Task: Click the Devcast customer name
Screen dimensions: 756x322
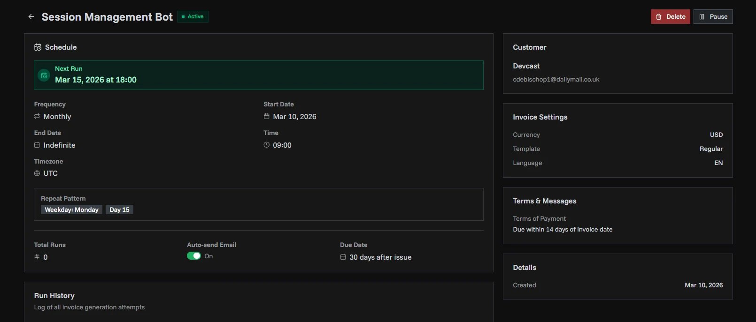Action: [526, 66]
